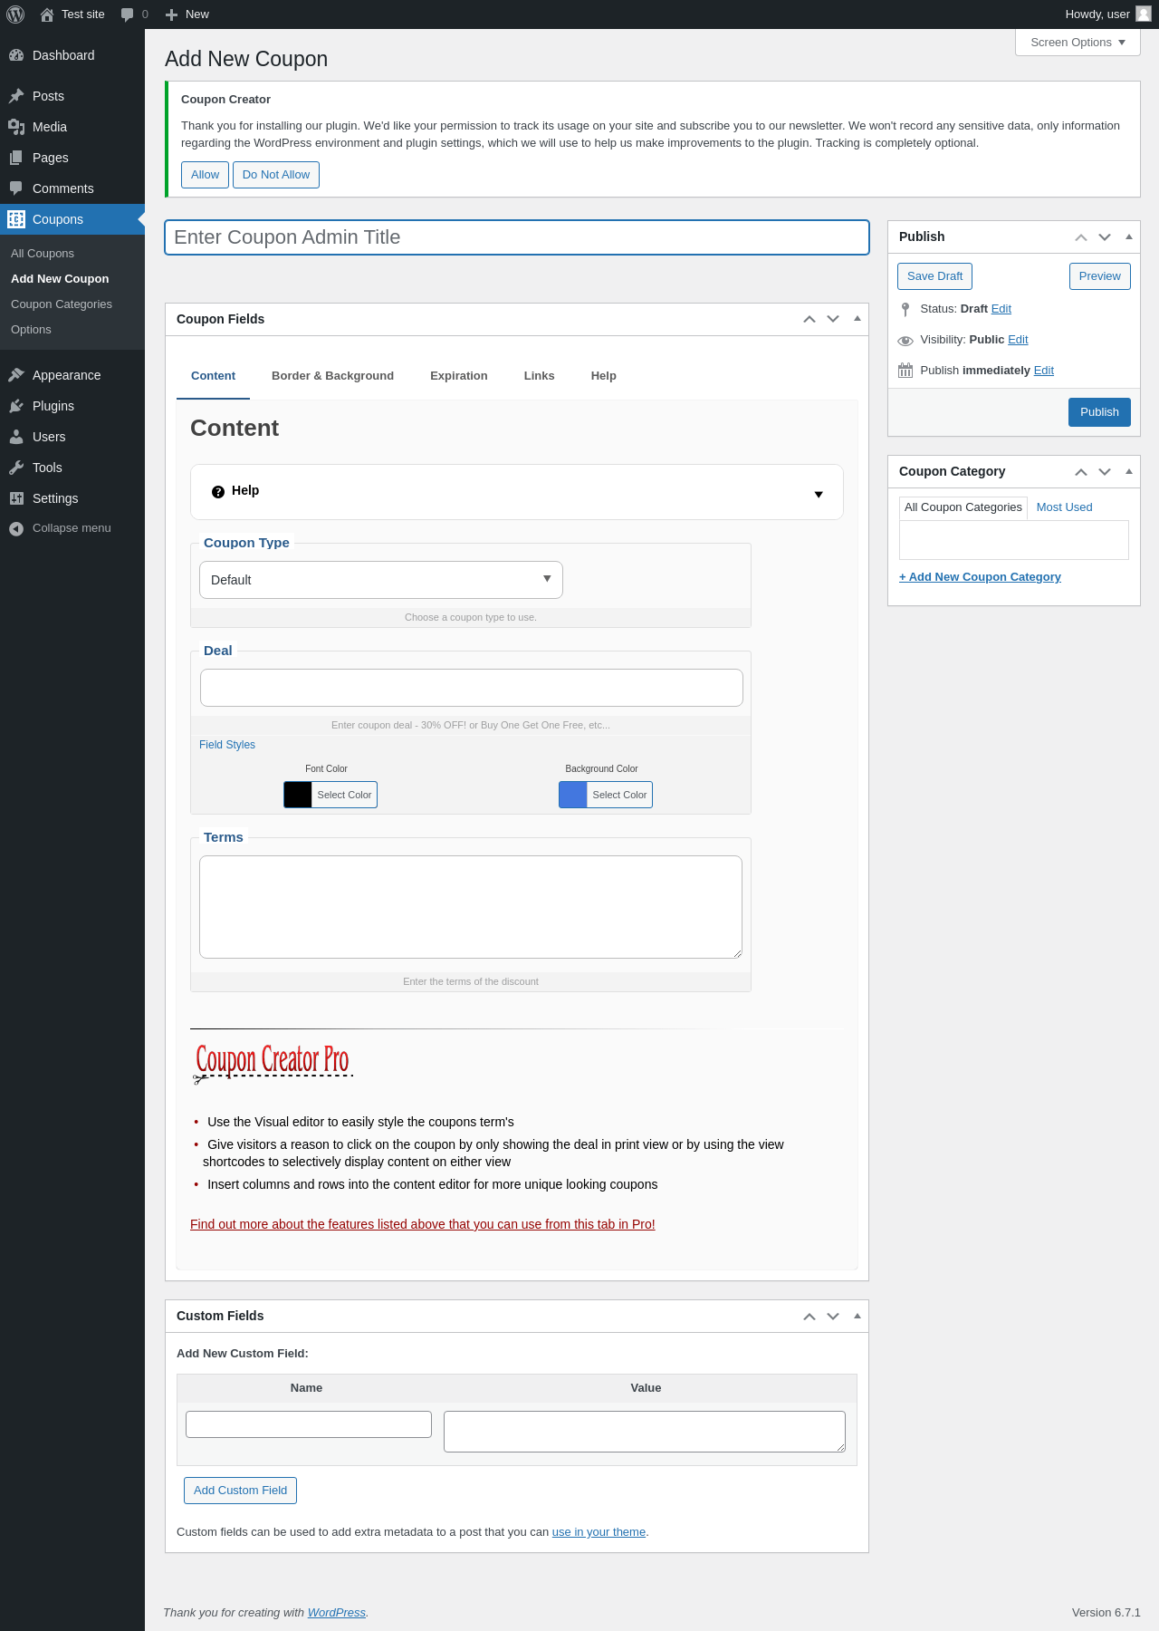Viewport: 1159px width, 1631px height.
Task: Open the Coupon Creator Pro features link
Action: [x=423, y=1224]
